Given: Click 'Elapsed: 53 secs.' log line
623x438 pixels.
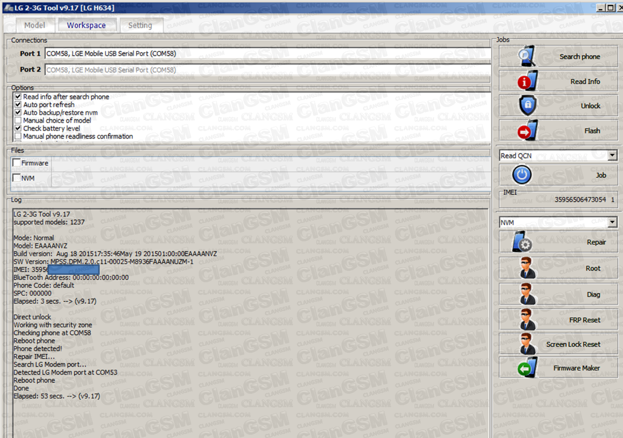Looking at the screenshot, I should 56,396.
